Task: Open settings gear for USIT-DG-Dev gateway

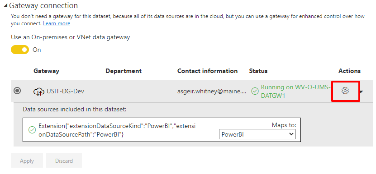Action: click(x=345, y=91)
